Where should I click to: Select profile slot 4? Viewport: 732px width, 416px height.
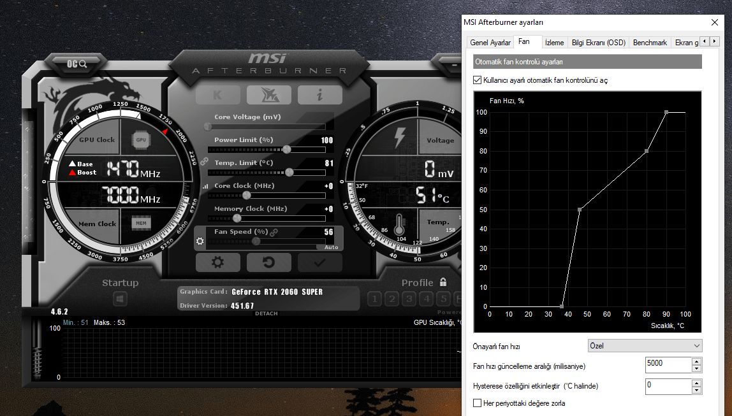427,299
